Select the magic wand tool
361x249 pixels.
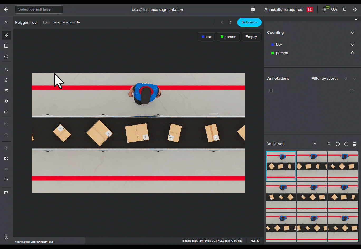tap(6, 80)
